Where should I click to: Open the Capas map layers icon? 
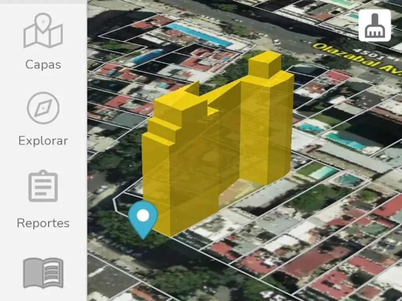pyautogui.click(x=43, y=31)
